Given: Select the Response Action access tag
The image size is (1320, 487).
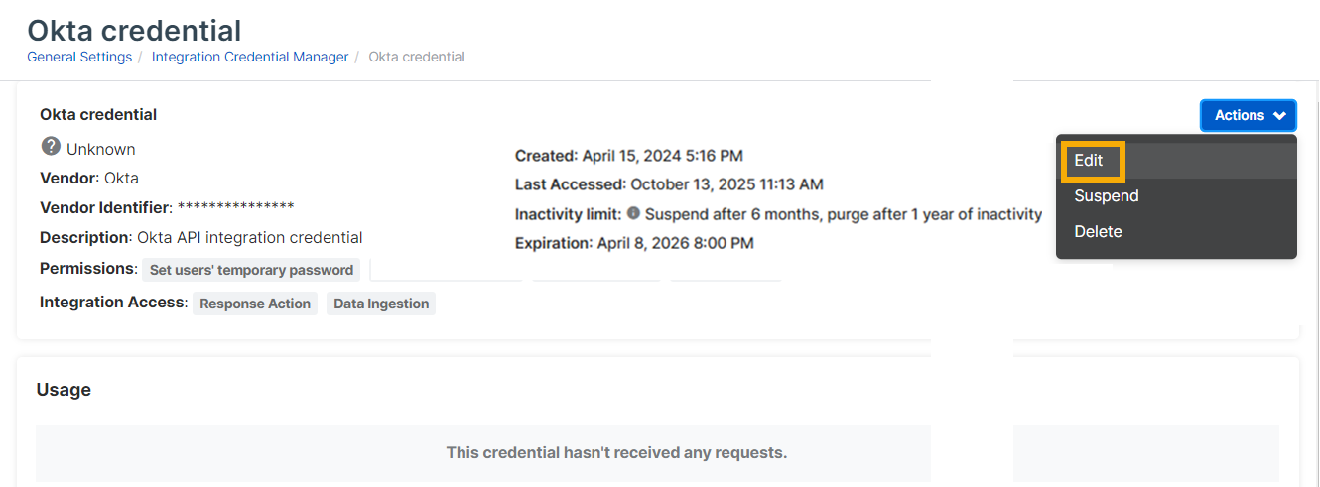Looking at the screenshot, I should (255, 304).
